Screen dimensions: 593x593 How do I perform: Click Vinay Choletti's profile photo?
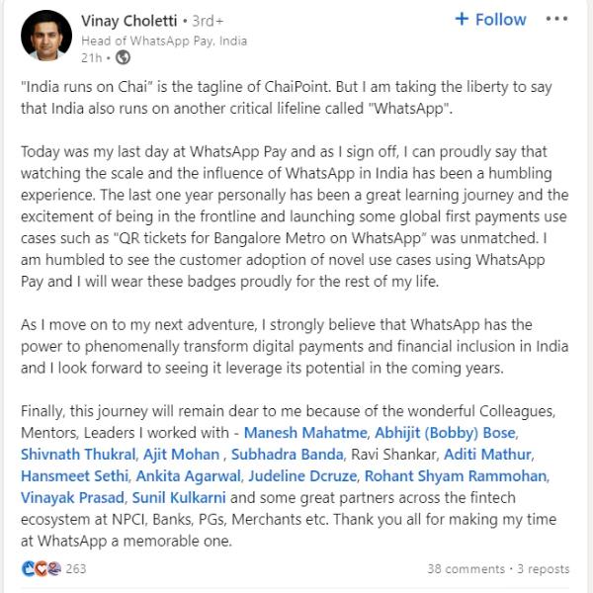pos(44,33)
